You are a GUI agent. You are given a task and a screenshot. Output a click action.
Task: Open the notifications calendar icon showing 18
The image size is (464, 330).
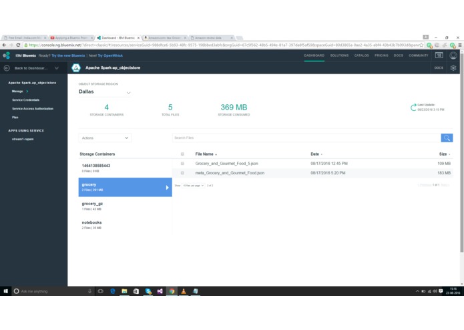(x=439, y=55)
